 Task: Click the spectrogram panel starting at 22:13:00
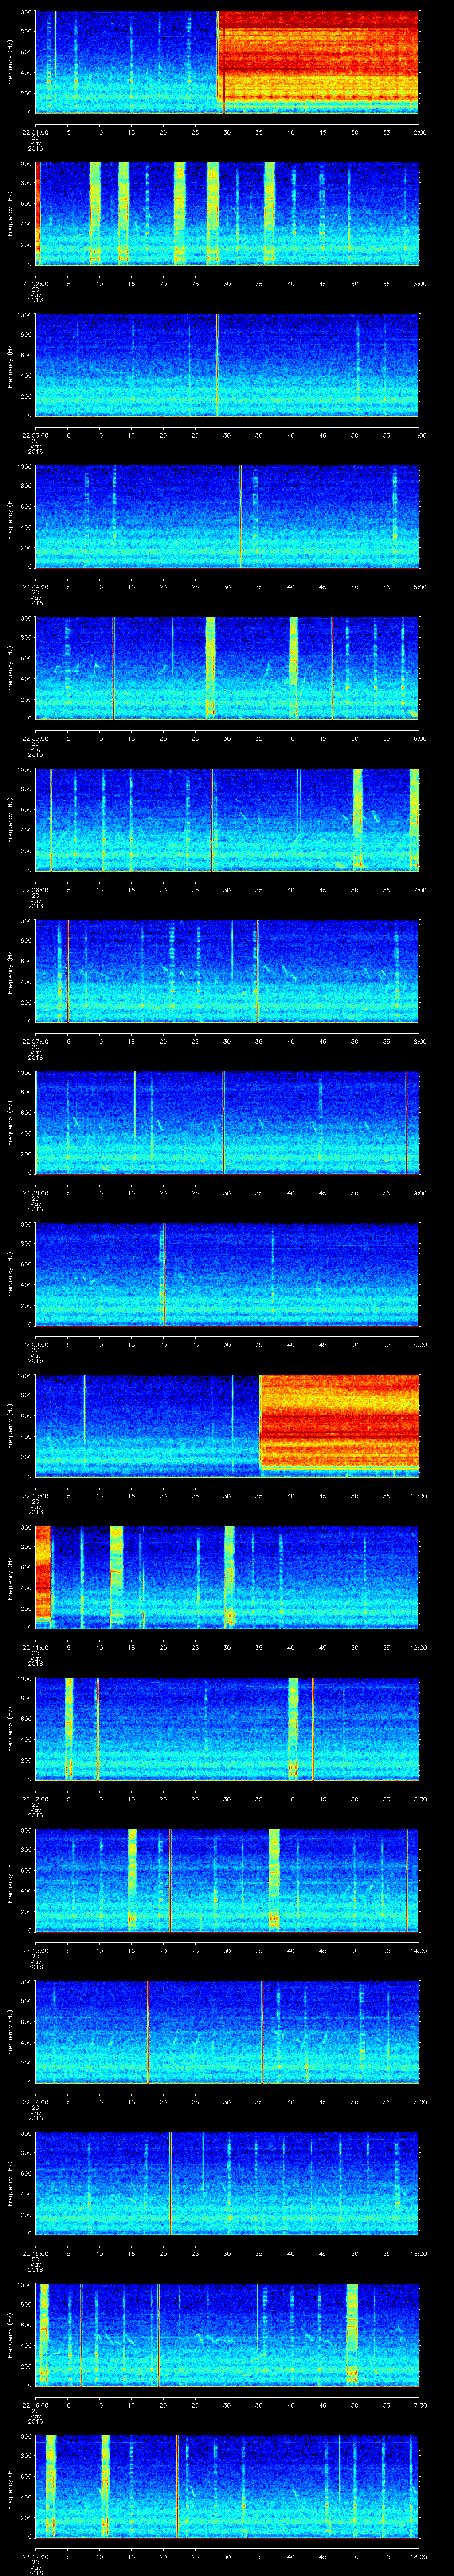(227, 1880)
